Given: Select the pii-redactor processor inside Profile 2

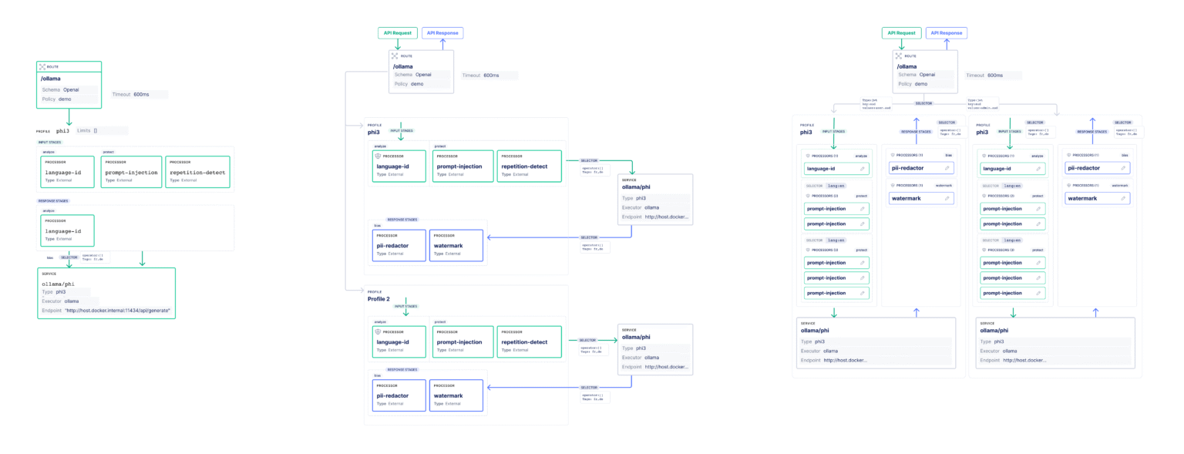Looking at the screenshot, I should 399,395.
